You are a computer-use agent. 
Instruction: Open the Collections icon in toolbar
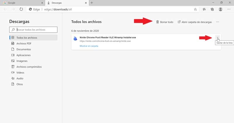point(212,9)
